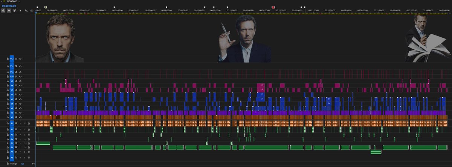Click the blue playhead at timeline start
Screen dimensions: 452x167
[36, 13]
